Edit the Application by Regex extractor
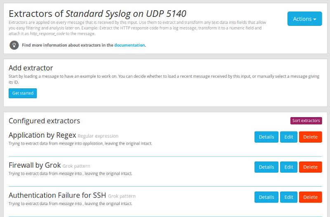The image size is (330, 217). point(289,137)
